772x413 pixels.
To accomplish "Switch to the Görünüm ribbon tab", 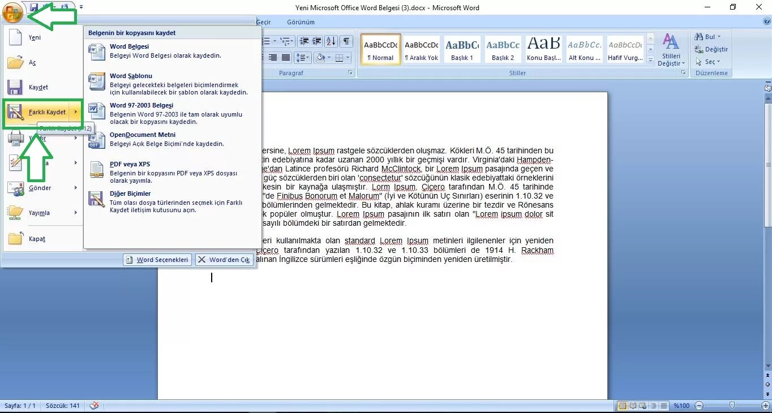I will (301, 22).
